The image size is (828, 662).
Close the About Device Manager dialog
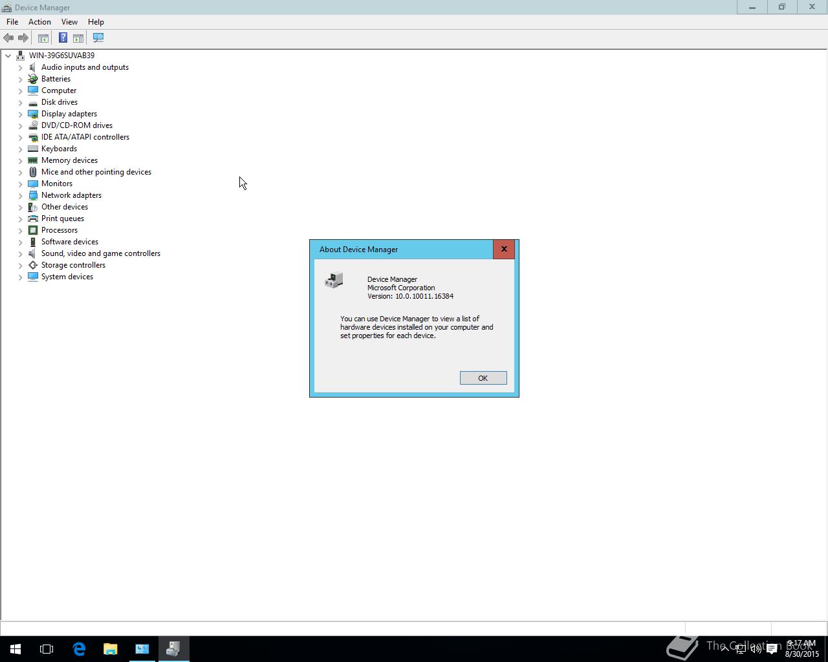[x=504, y=250]
